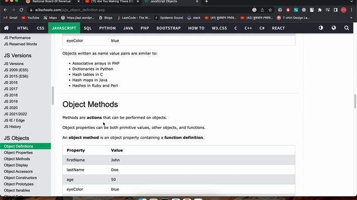Click the red shield extension icon
Image resolution: width=357 pixels, height=200 pixels.
[x=288, y=10]
